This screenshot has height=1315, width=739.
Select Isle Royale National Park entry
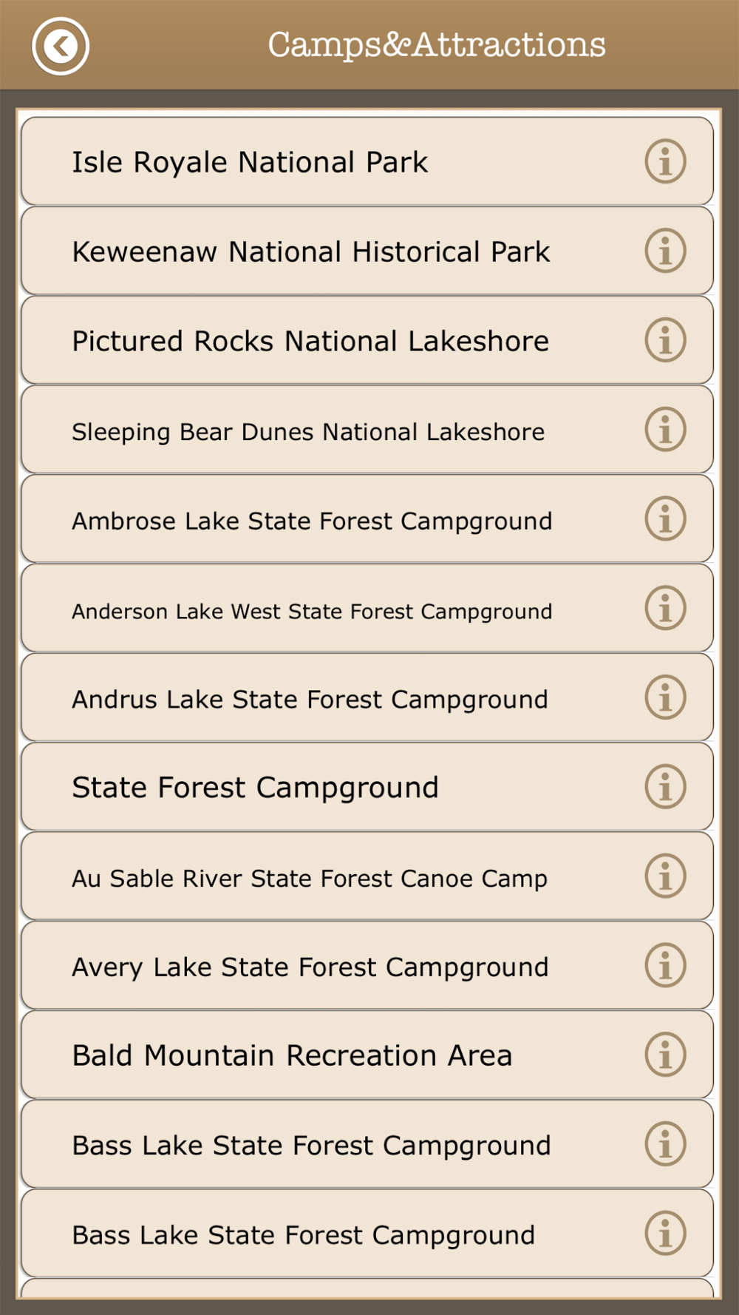367,161
